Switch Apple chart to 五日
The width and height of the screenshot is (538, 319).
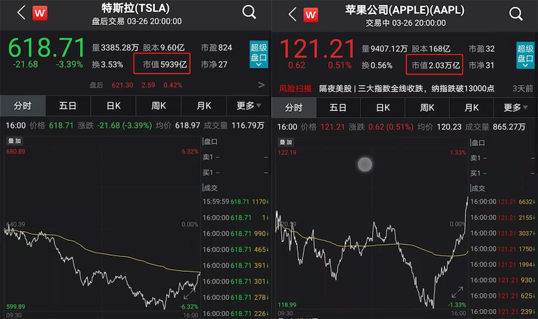coord(338,108)
